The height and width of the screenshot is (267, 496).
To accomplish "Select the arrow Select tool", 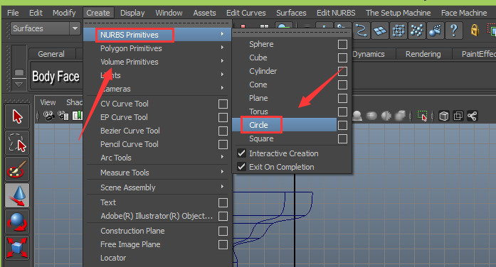I will coord(17,116).
